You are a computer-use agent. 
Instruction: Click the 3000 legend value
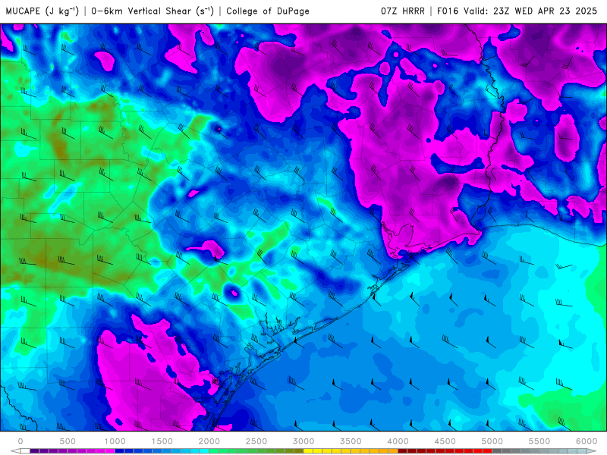click(303, 441)
